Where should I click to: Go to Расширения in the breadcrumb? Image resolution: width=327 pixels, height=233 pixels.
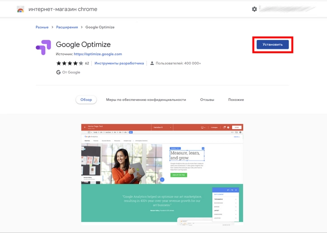point(67,27)
